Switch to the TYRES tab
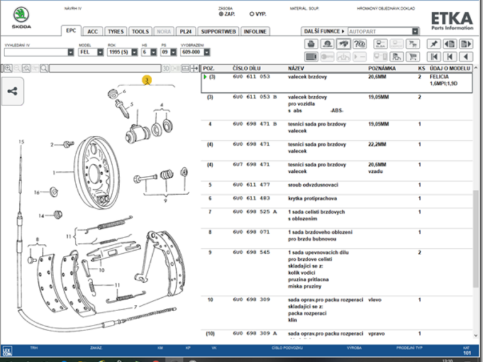483x362 pixels. point(115,31)
